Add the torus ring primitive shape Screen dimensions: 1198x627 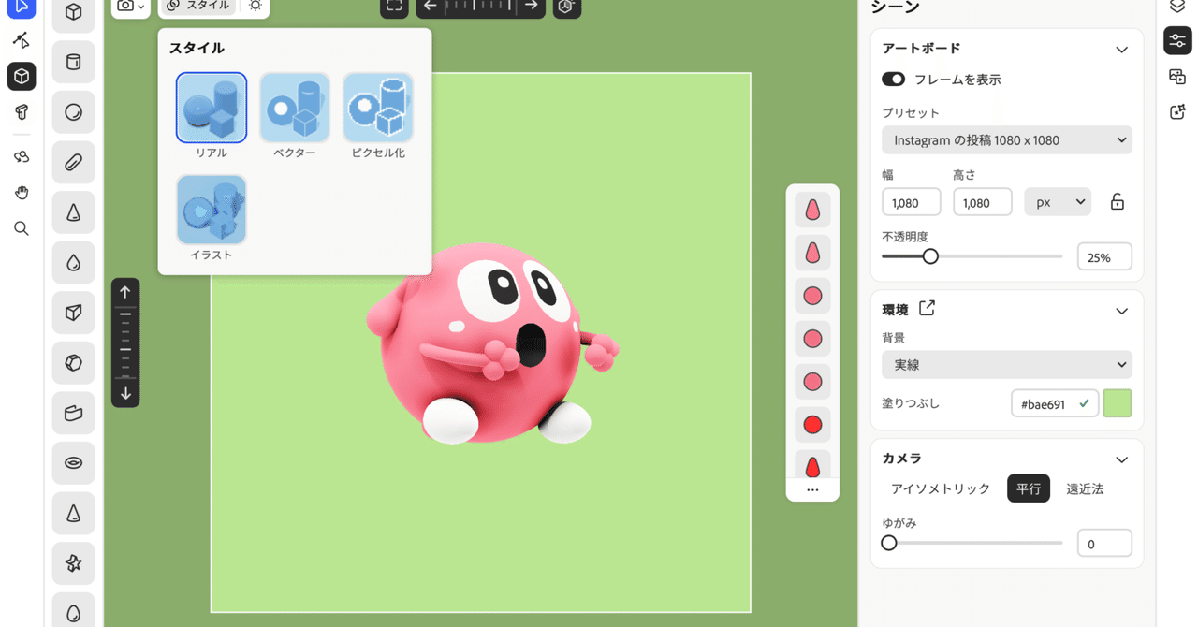[74, 463]
